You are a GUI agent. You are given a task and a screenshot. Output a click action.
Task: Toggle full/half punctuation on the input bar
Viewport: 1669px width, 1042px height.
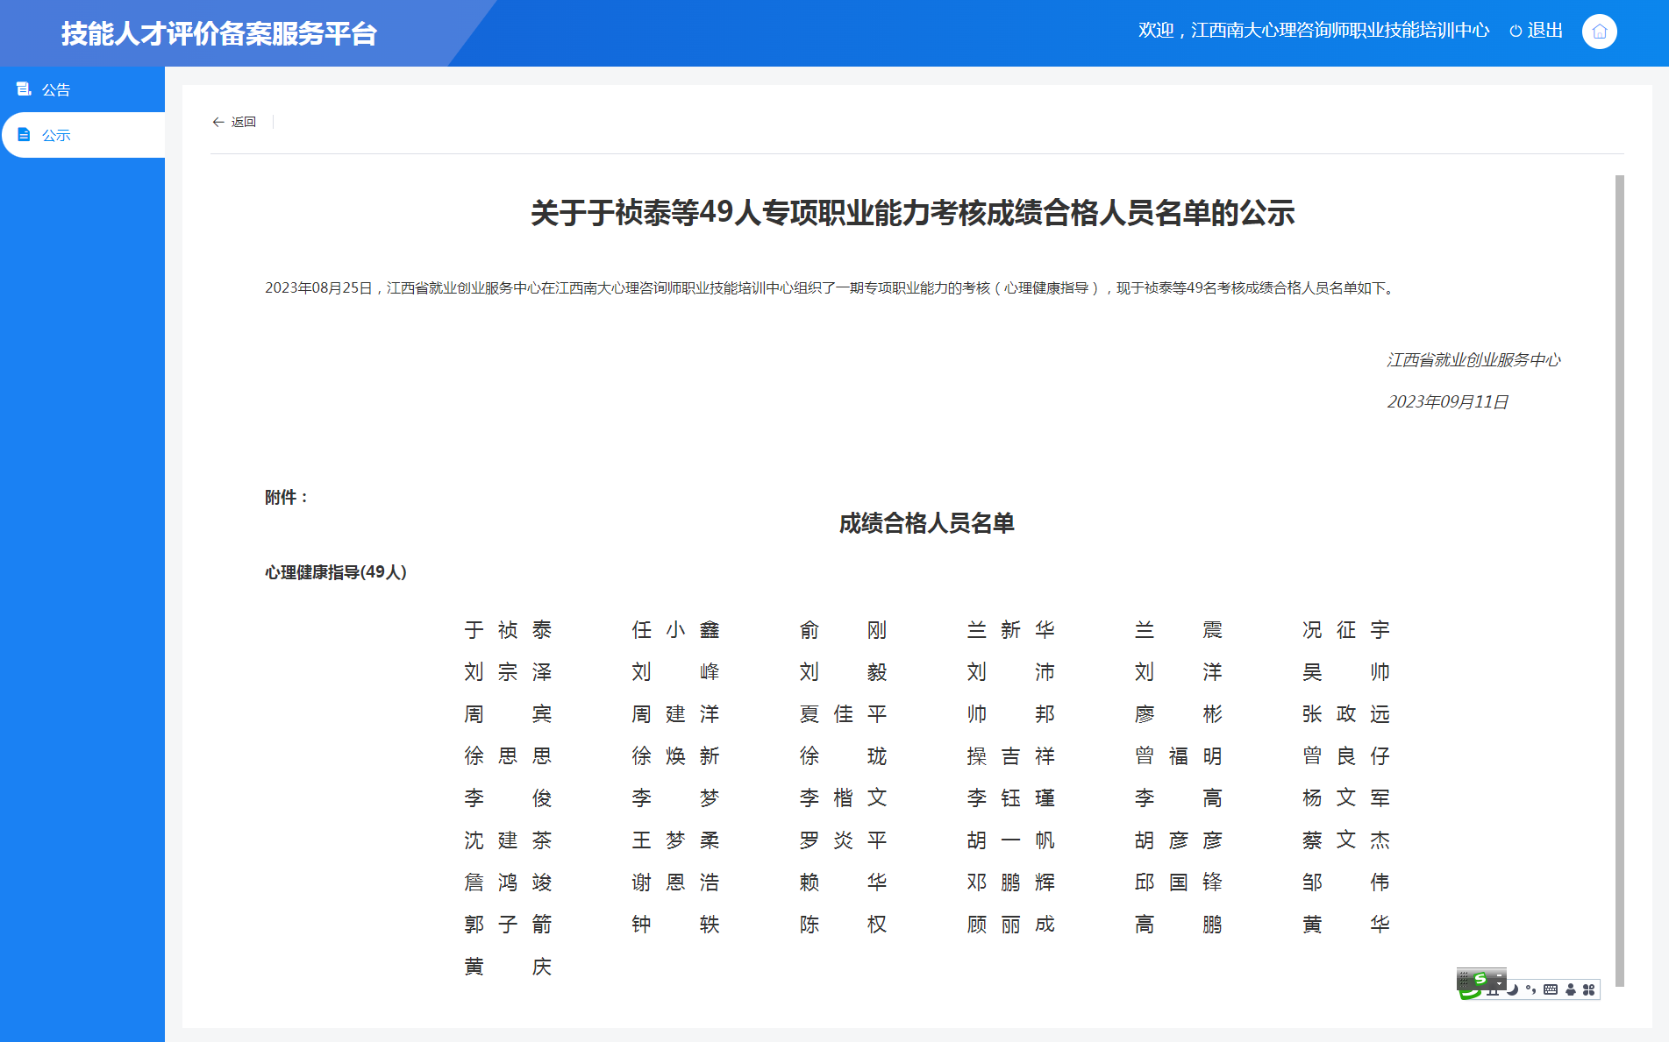1532,991
